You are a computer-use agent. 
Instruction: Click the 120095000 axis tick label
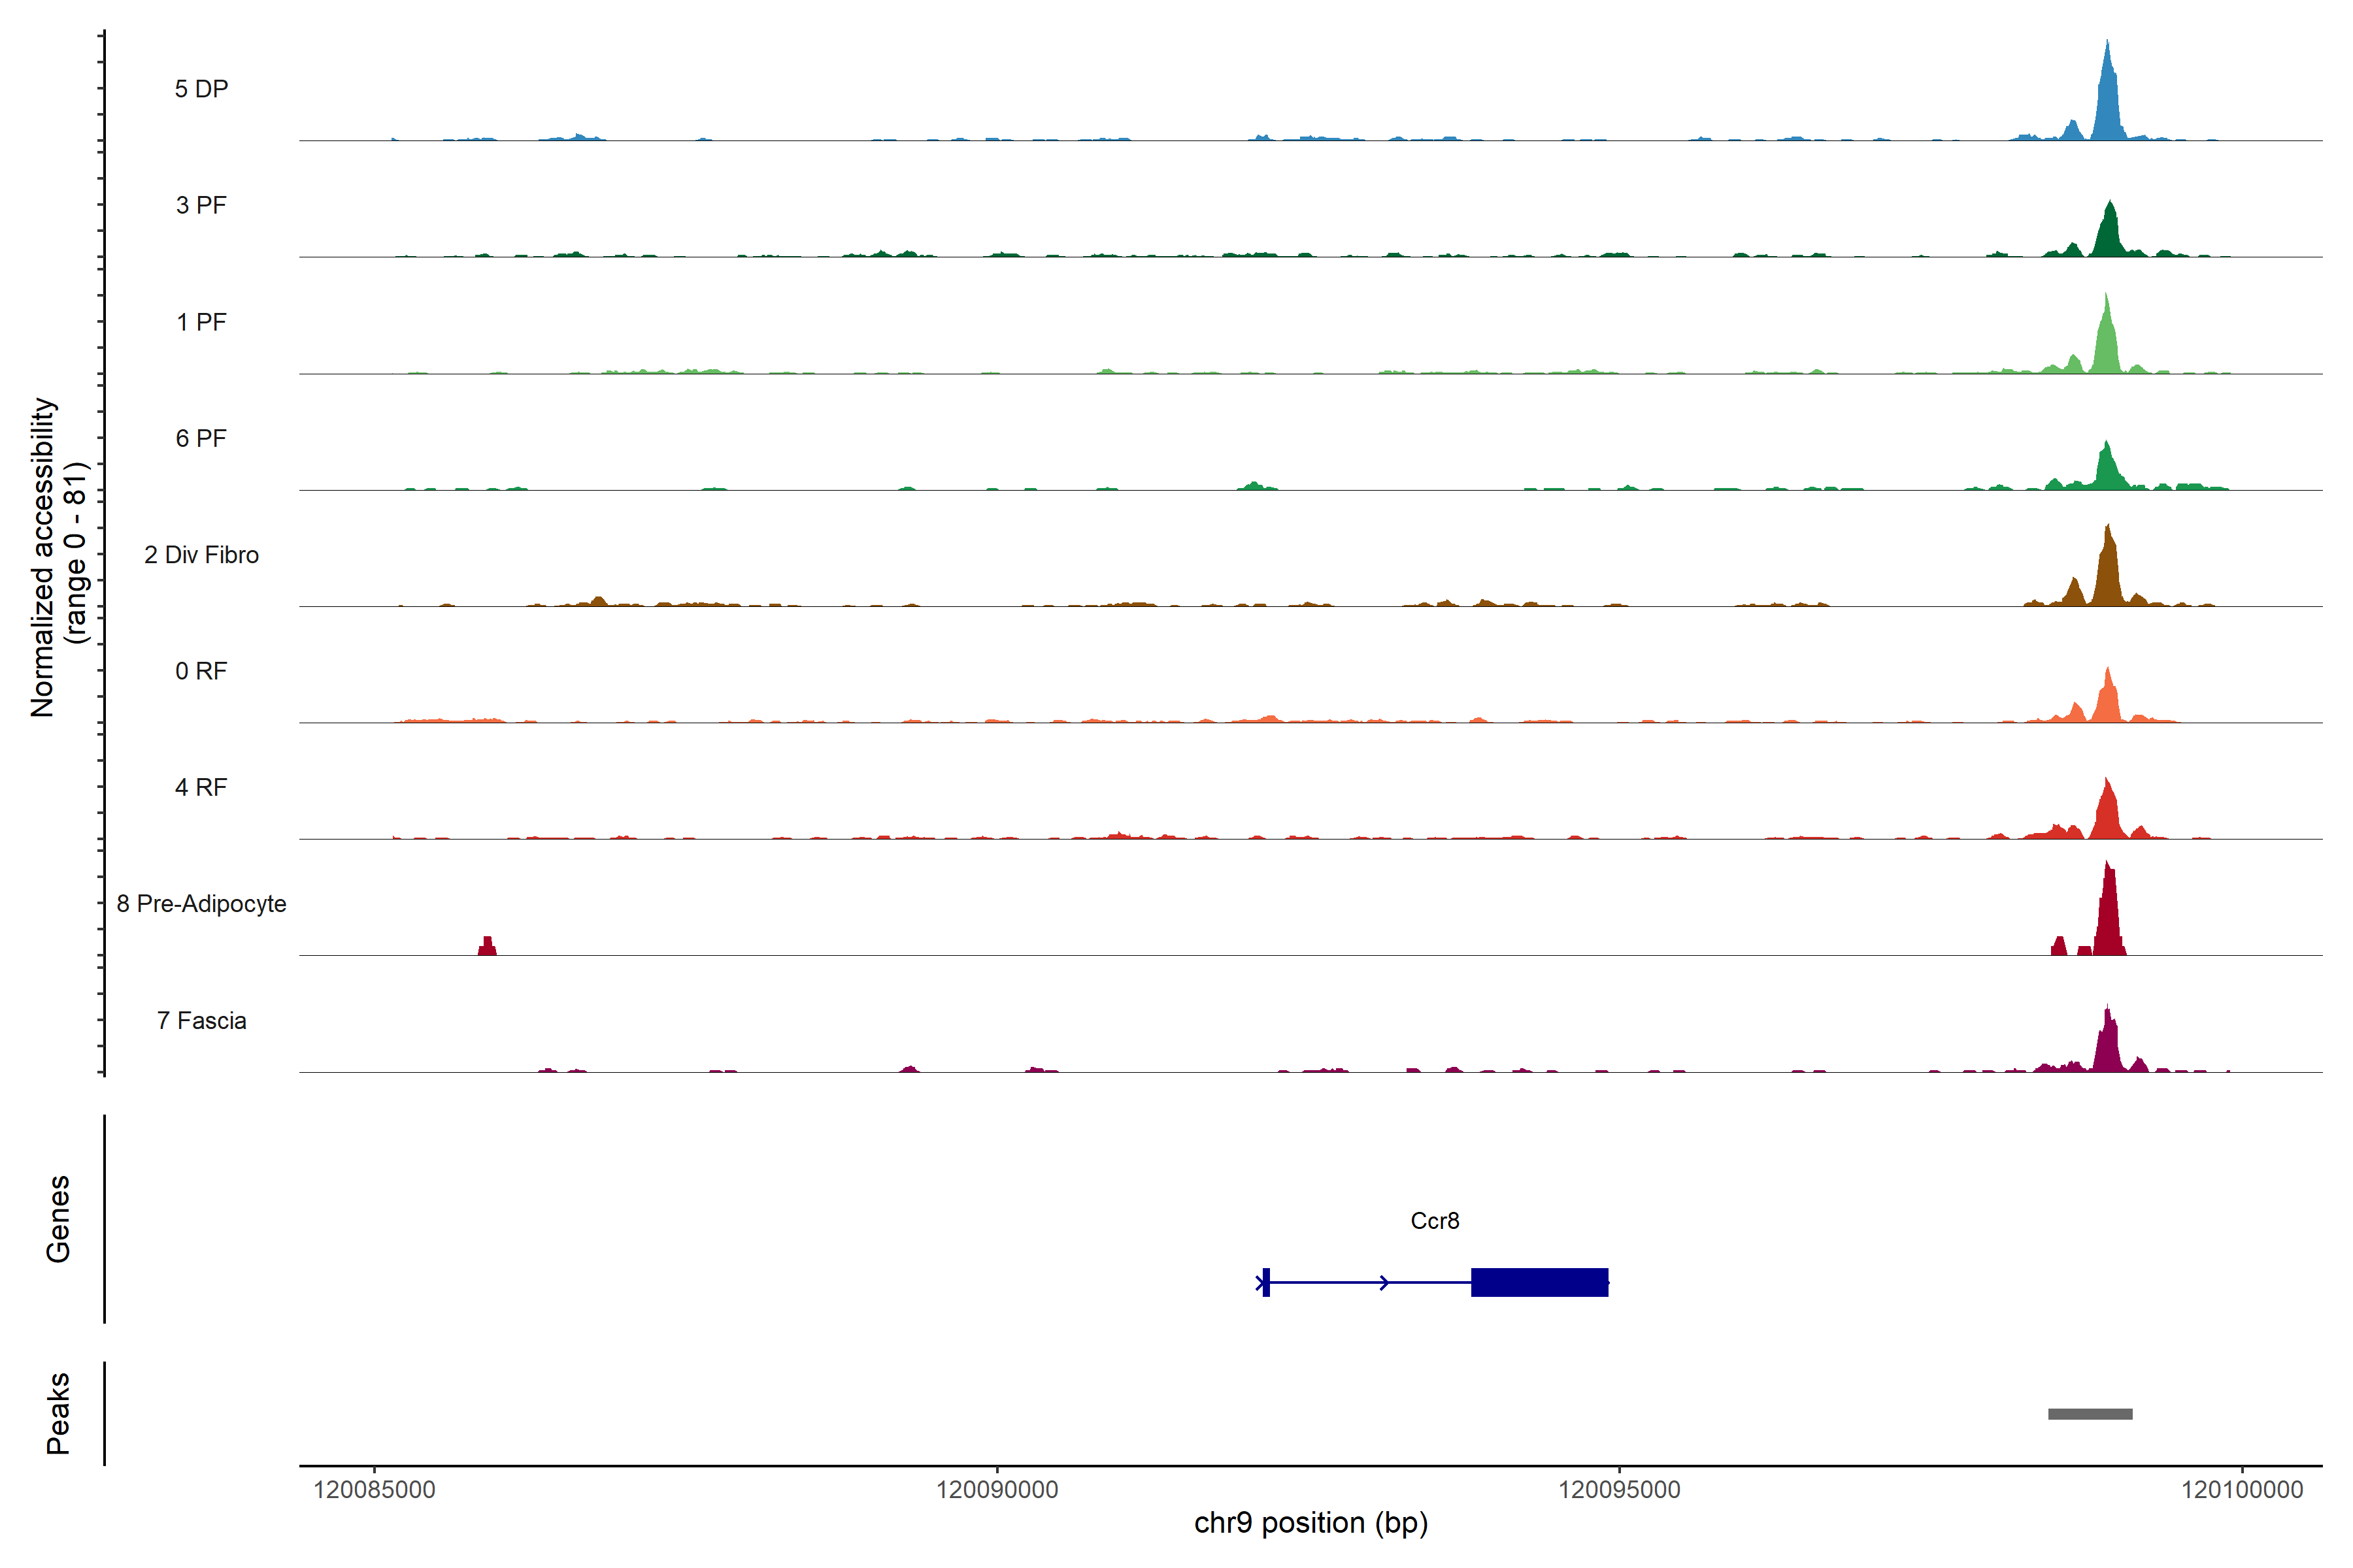tap(1619, 1490)
